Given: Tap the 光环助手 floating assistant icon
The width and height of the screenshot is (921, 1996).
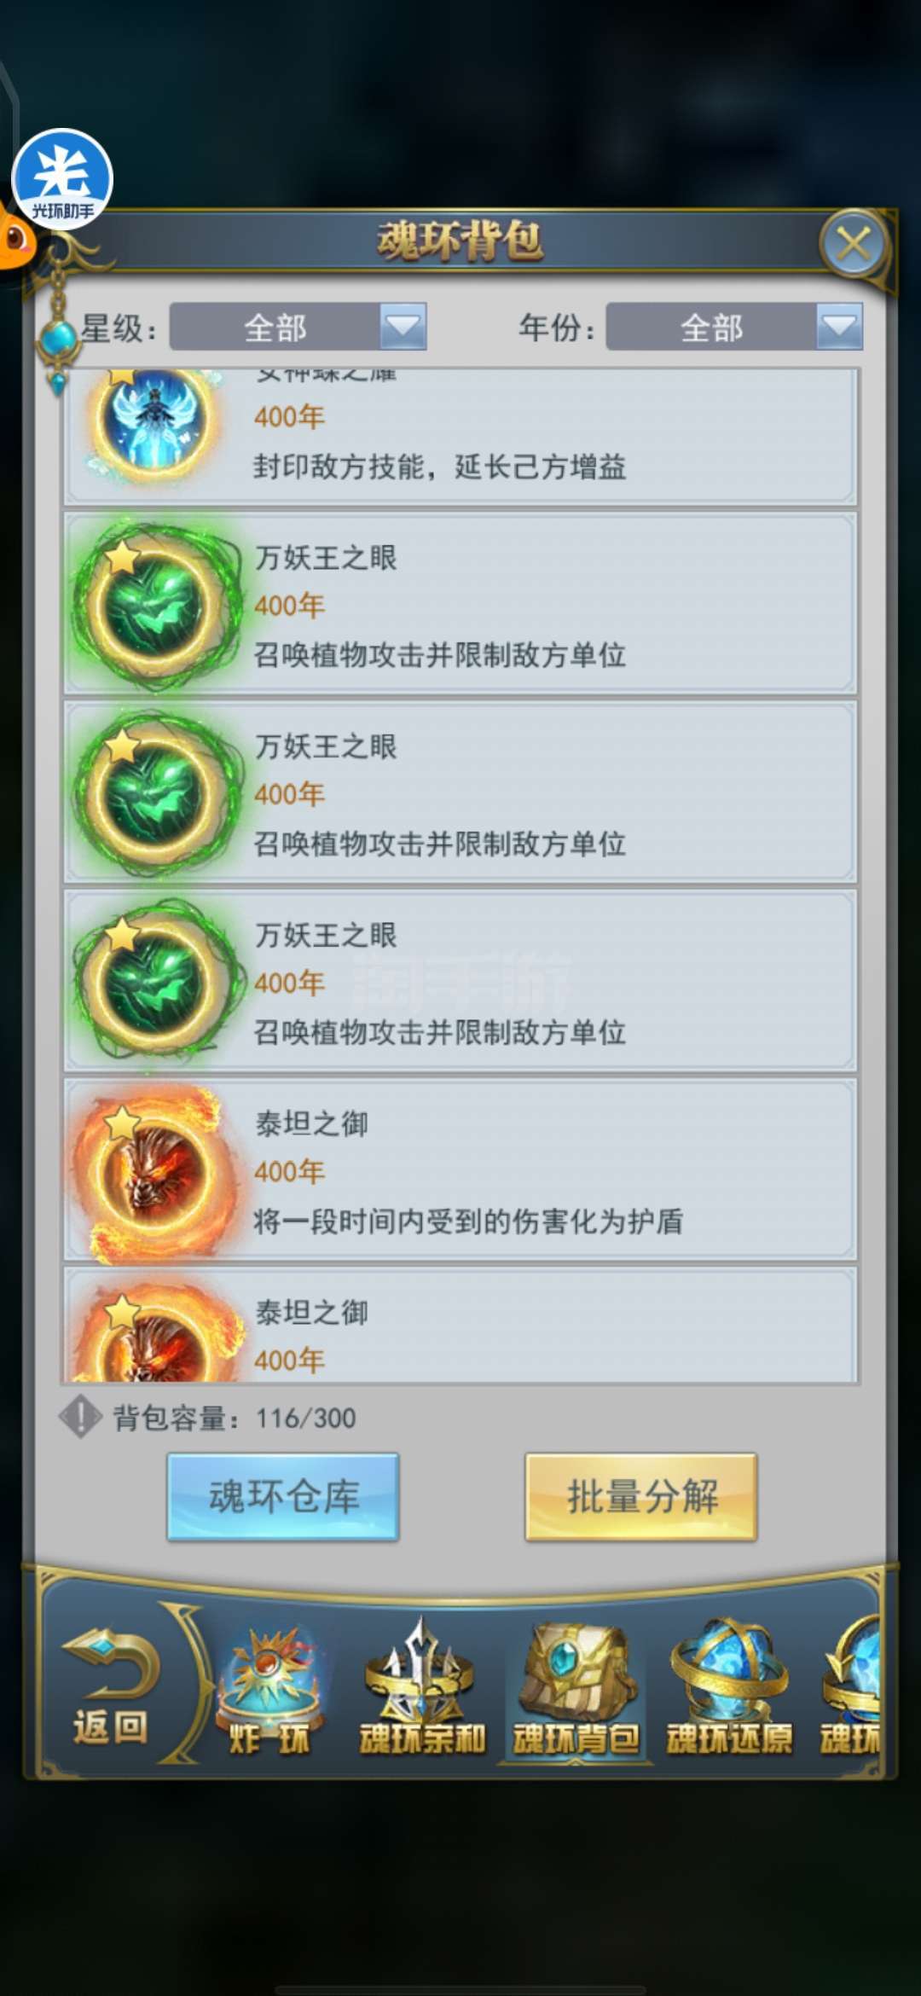Looking at the screenshot, I should pos(61,177).
